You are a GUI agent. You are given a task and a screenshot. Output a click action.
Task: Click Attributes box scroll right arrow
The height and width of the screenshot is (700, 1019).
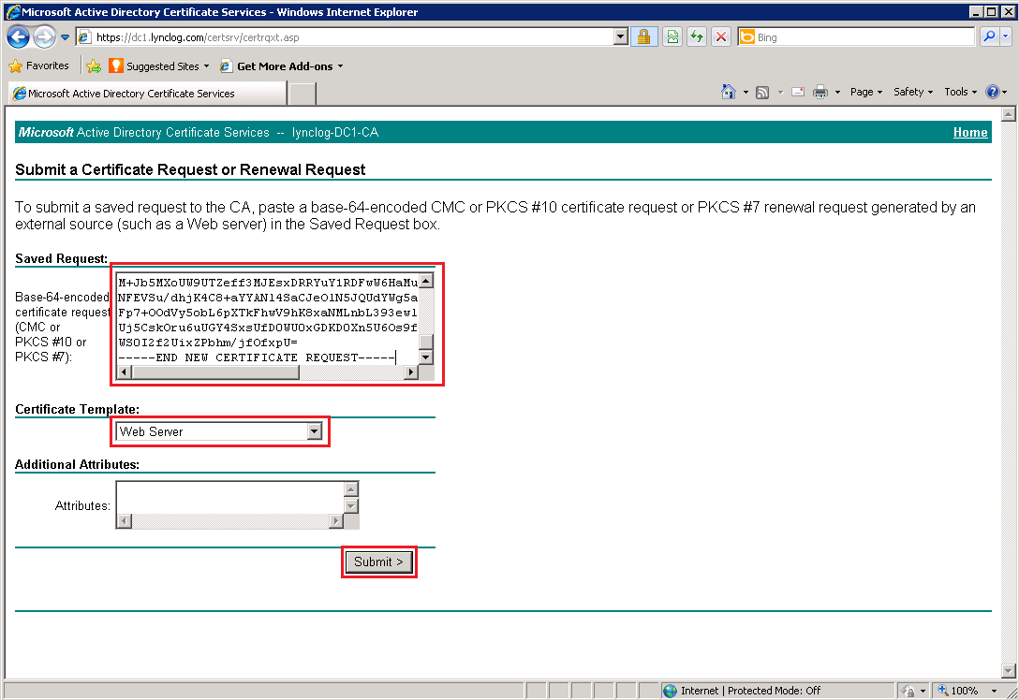point(336,520)
